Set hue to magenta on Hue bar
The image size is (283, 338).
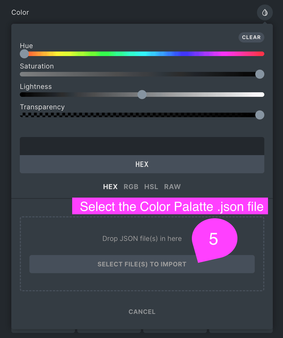click(224, 54)
